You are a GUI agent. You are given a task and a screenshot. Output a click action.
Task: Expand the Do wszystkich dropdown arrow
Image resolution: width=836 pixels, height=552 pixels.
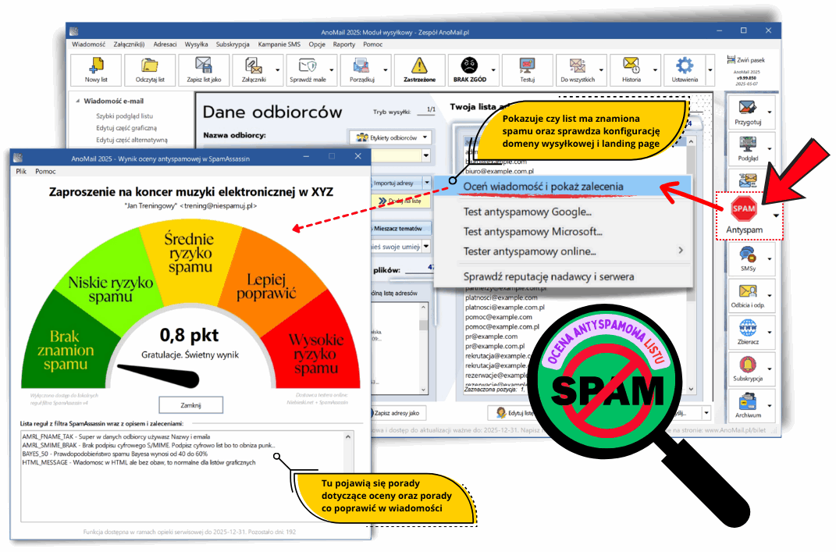pos(601,69)
